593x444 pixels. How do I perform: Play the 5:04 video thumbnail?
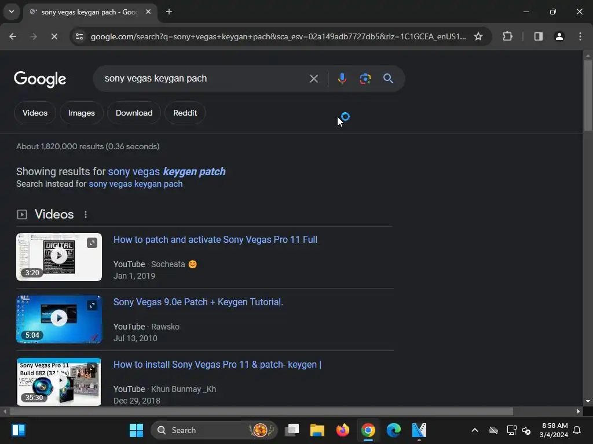[x=59, y=319]
